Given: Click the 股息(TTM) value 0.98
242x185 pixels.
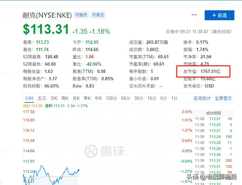Looking at the screenshot, I should [101, 71].
